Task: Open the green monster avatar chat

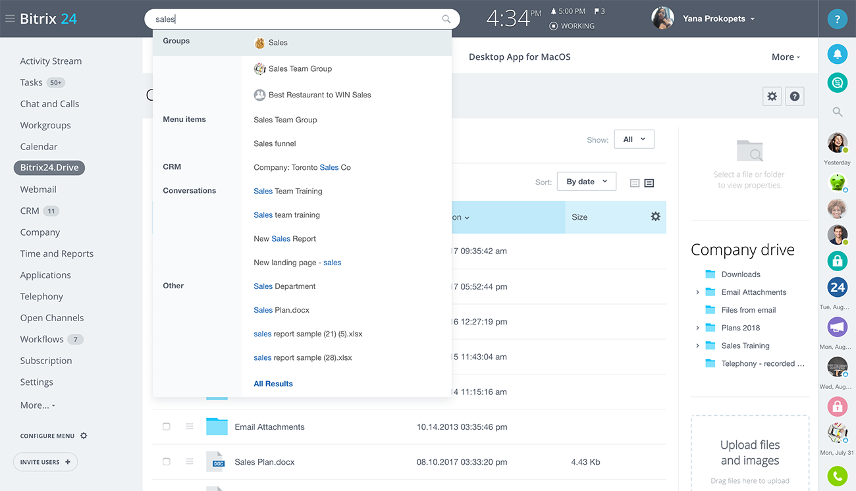Action: (x=837, y=182)
